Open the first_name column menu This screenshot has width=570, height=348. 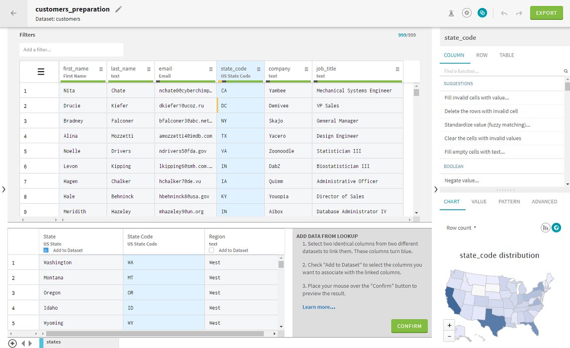pyautogui.click(x=101, y=69)
